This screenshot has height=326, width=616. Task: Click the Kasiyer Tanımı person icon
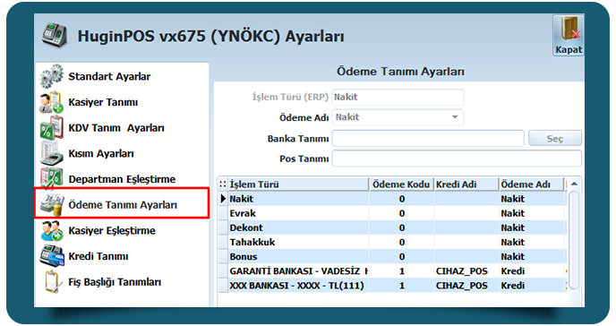tap(51, 102)
